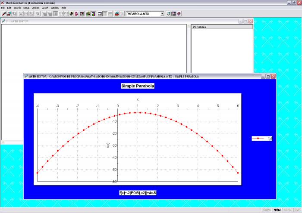Image resolution: width=302 pixels, height=213 pixels.
Task: Click the Simple Parabola chart title
Action: tap(138, 86)
